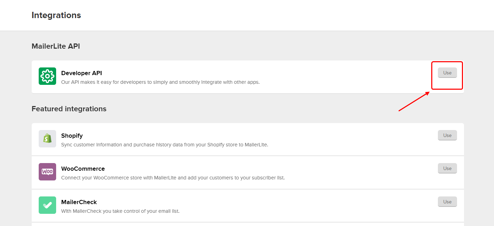The height and width of the screenshot is (226, 494).
Task: Click the Integrations page heading
Action: 56,15
